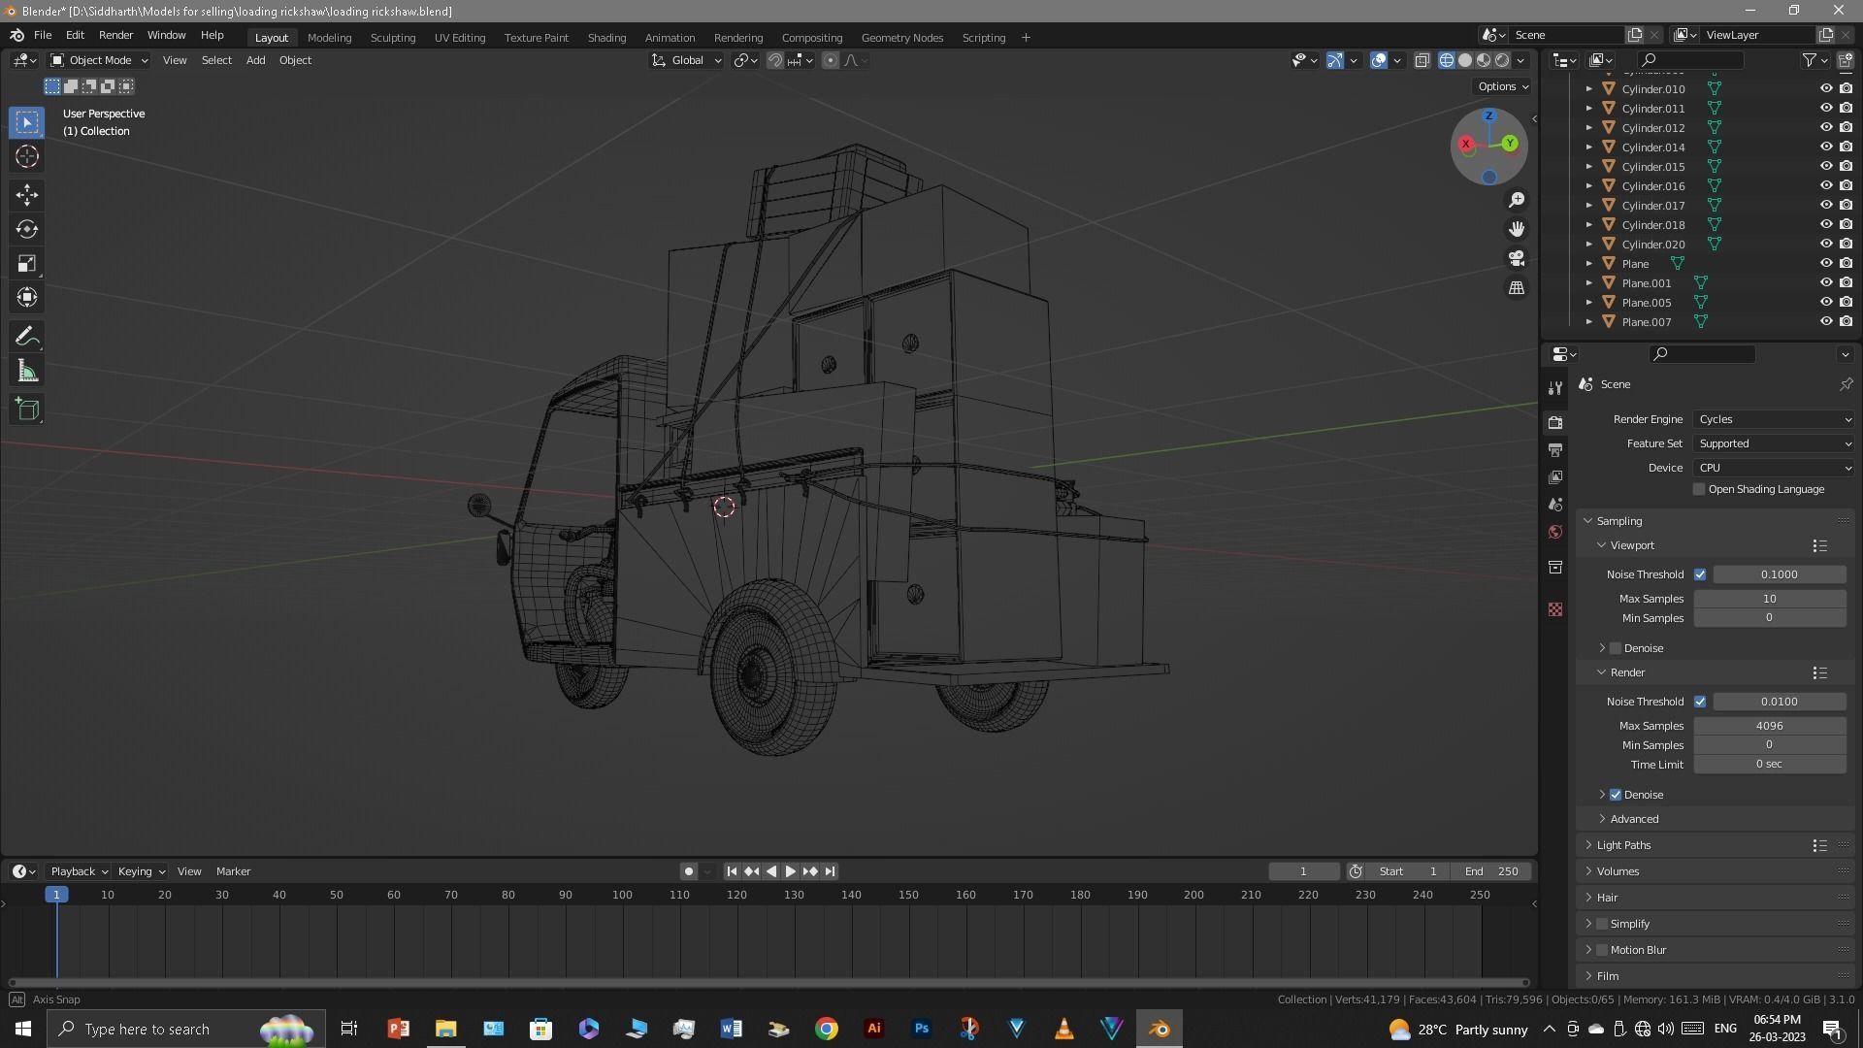Open the Texture properties tab icon
Image resolution: width=1863 pixels, height=1048 pixels.
pyautogui.click(x=1555, y=609)
